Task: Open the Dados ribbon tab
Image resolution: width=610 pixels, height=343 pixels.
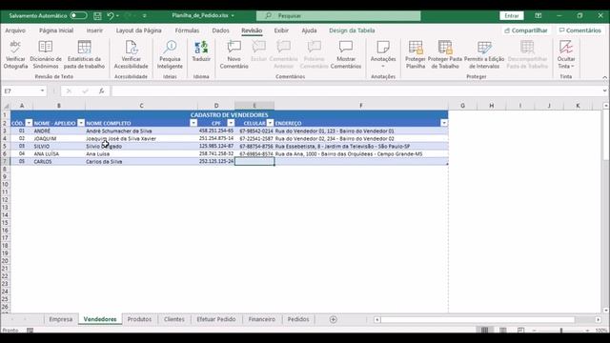Action: [x=220, y=30]
